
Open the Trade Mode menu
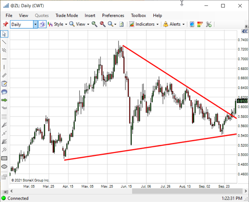(67, 16)
